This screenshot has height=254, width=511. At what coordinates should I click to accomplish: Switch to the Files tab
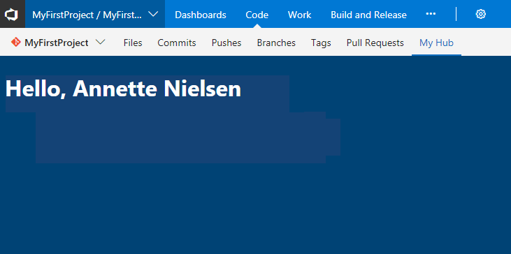pos(133,43)
